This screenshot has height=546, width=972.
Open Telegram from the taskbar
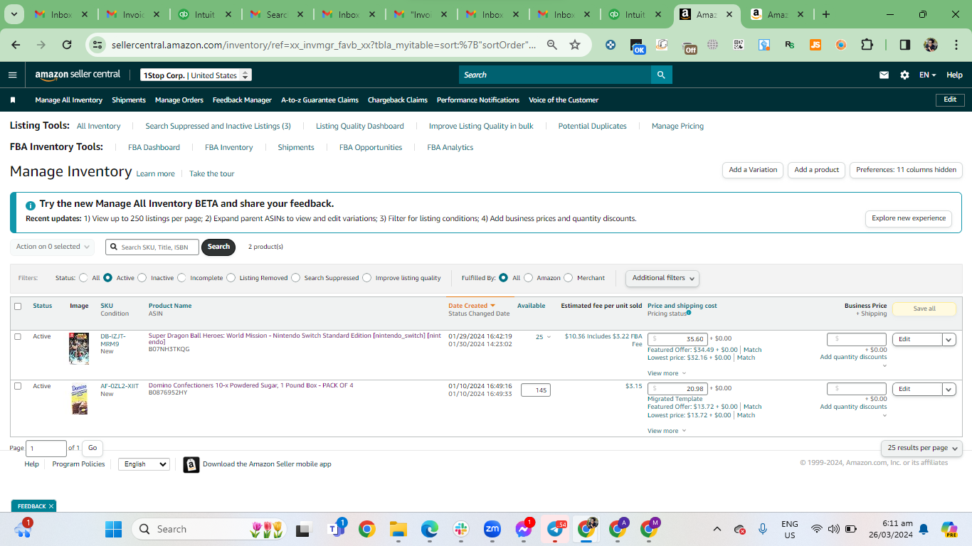tap(556, 529)
